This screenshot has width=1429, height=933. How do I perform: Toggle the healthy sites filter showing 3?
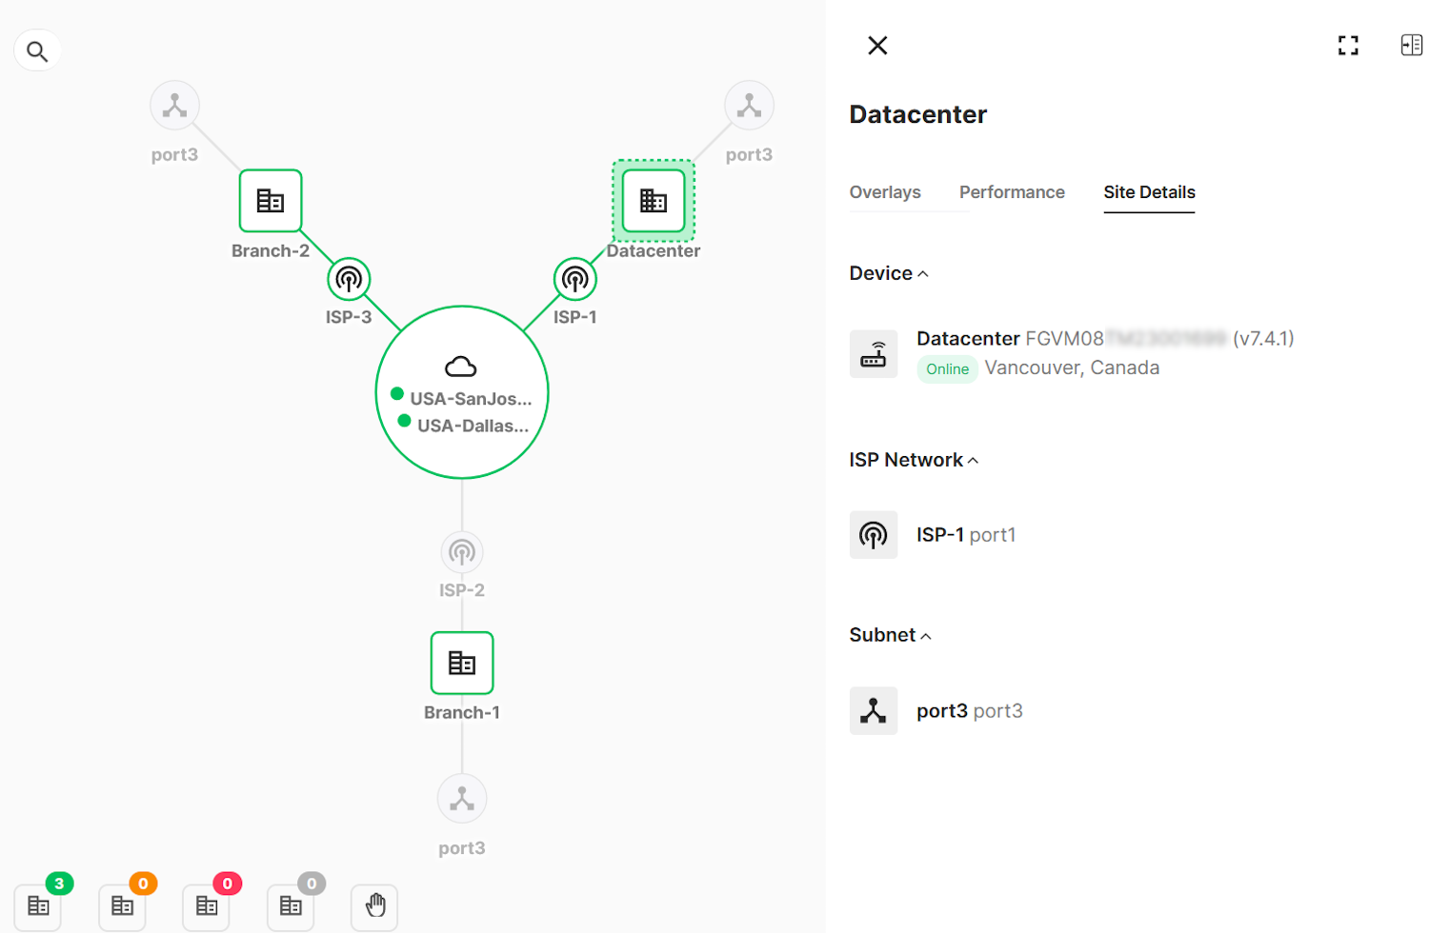pos(37,907)
